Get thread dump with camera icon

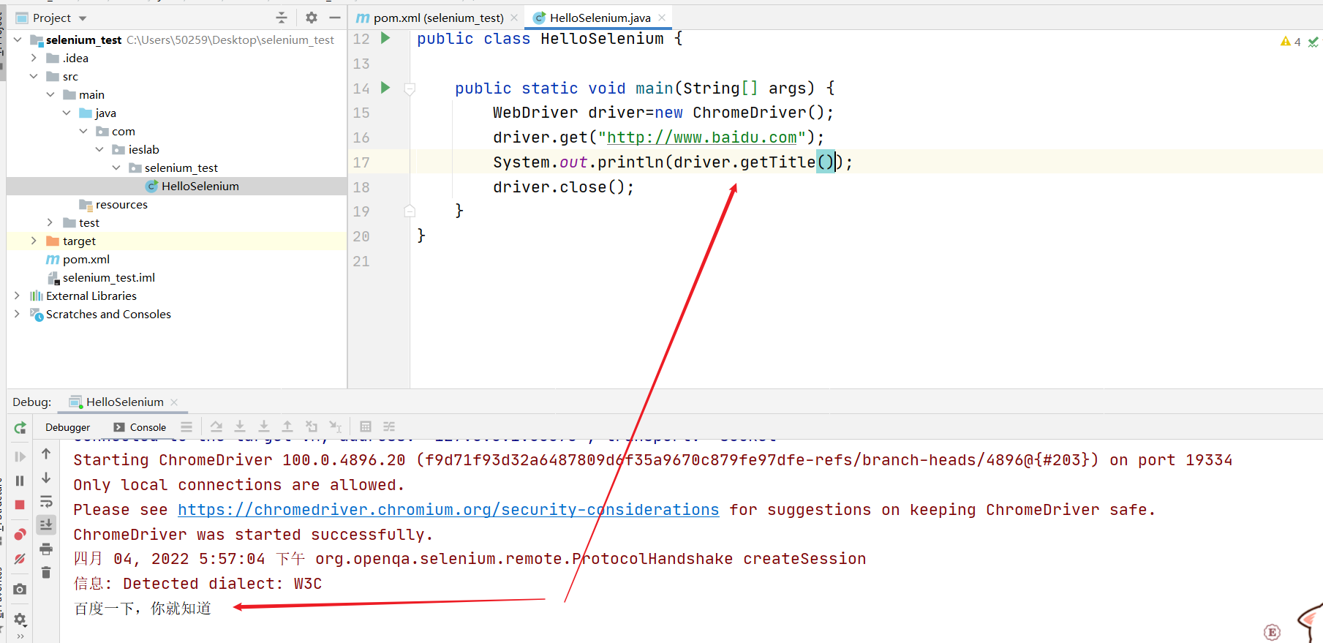20,589
